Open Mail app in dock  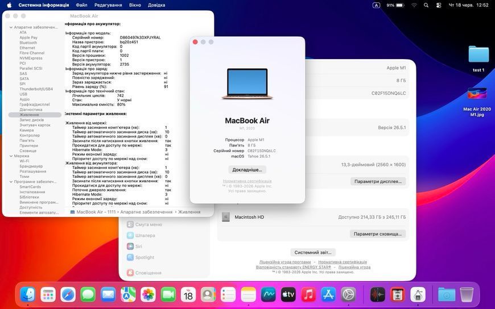tap(108, 295)
